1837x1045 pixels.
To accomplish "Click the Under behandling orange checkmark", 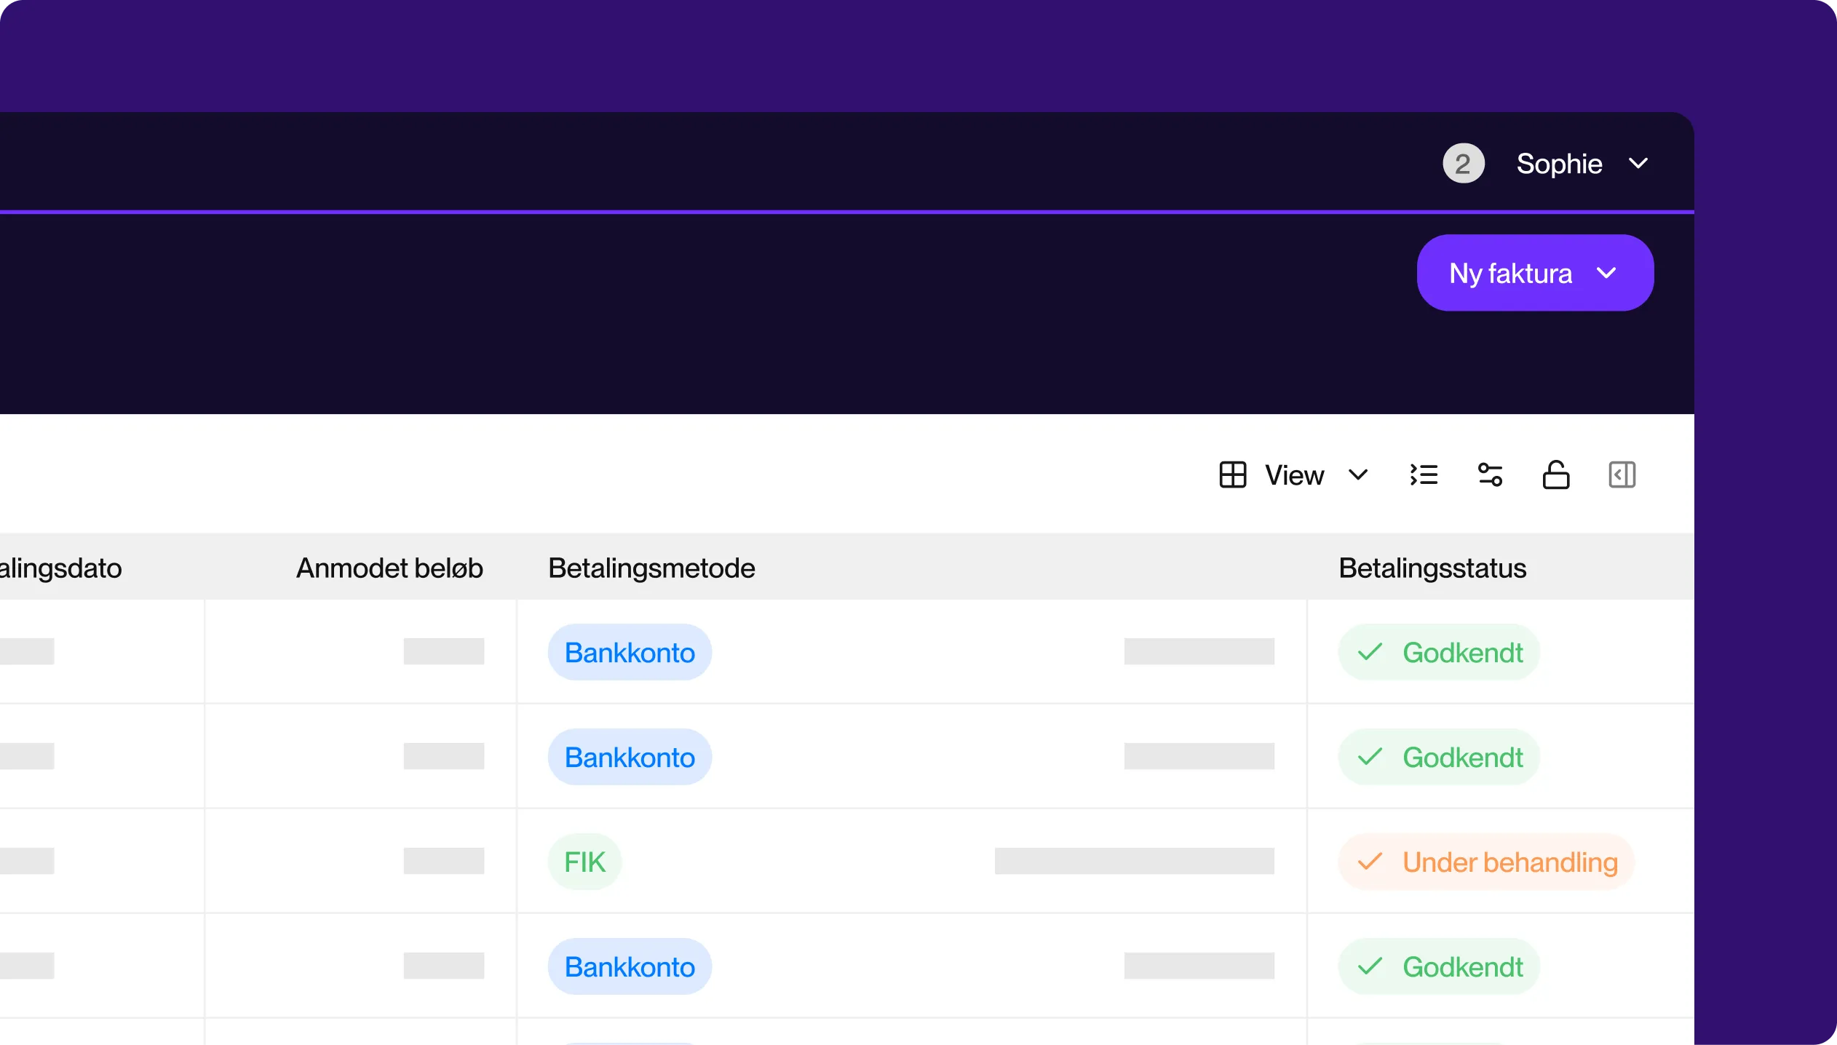I will 1370,862.
